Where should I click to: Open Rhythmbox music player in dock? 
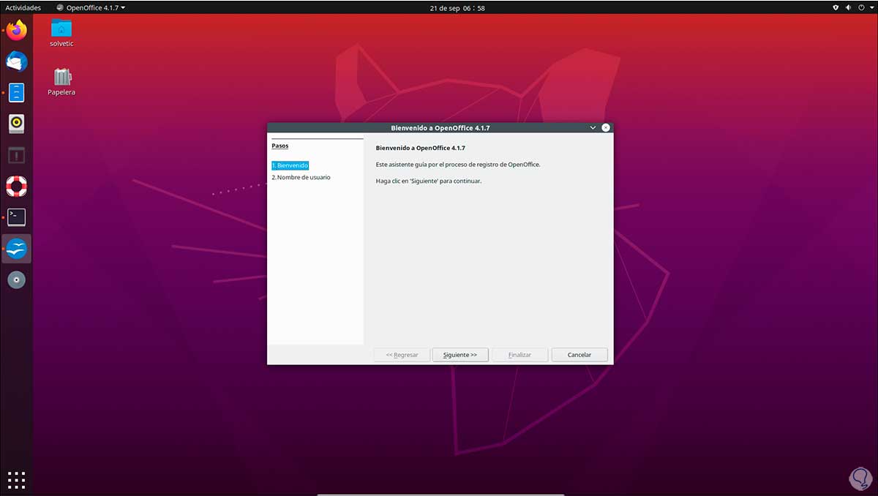point(16,124)
